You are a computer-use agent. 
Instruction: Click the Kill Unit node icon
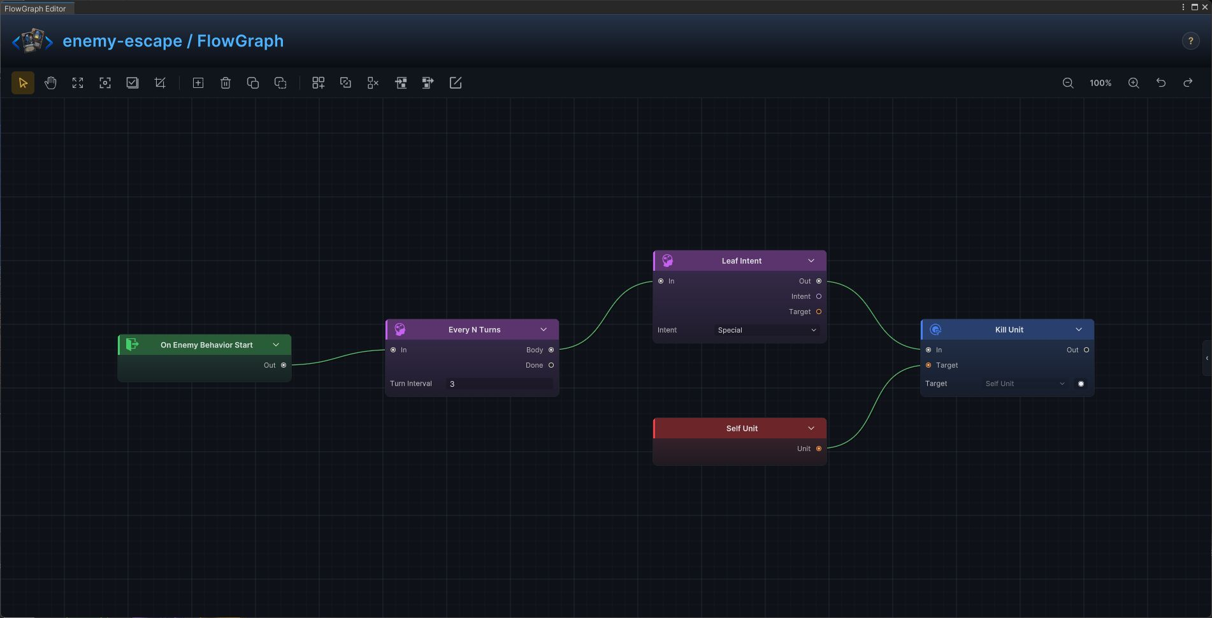click(x=935, y=329)
